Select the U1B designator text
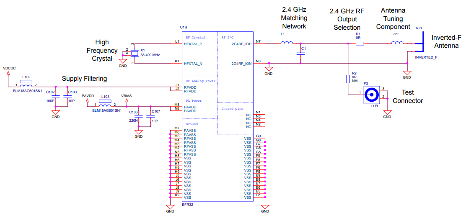The height and width of the screenshot is (218, 466). coord(184,28)
